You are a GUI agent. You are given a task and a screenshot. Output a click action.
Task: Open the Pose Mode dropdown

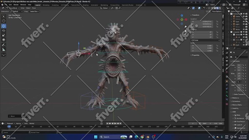point(13,8)
